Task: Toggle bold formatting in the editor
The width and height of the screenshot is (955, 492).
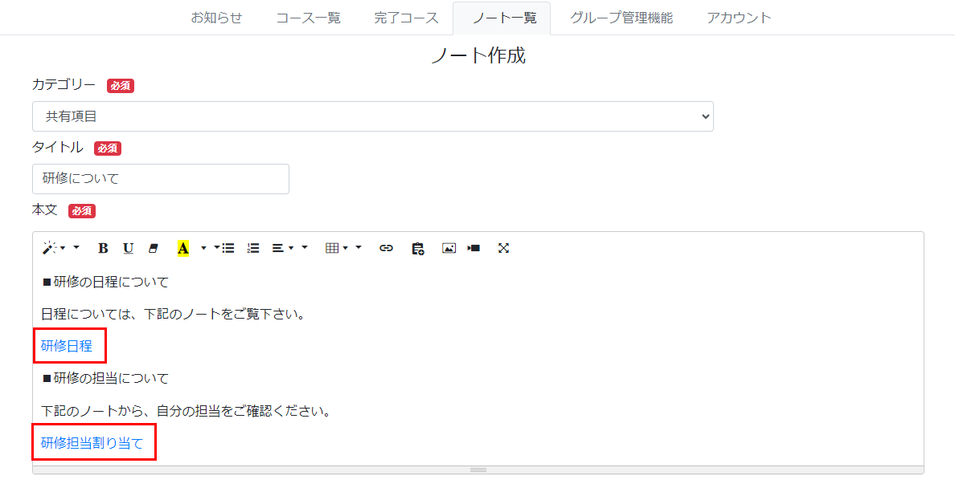Action: 103,248
